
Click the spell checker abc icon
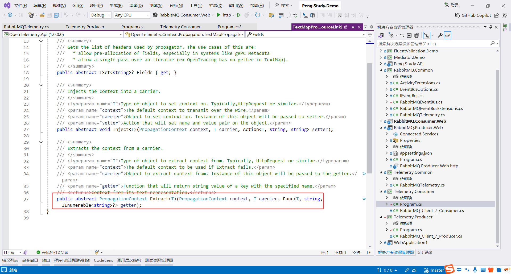(295, 15)
